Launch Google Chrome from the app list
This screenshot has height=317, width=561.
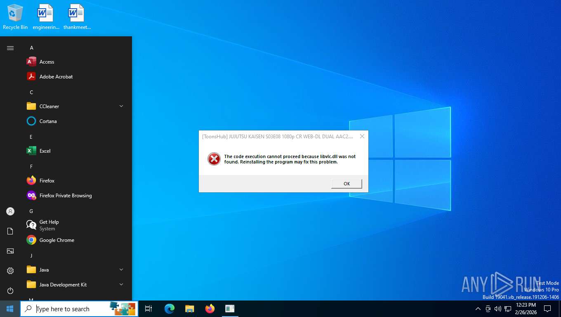point(76,240)
